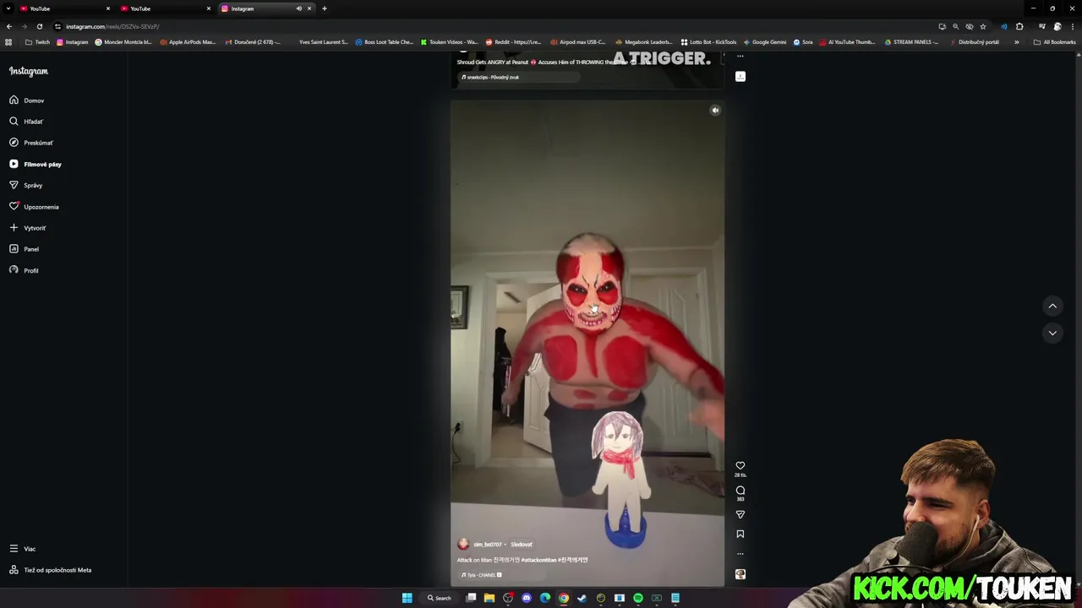
Task: Click Vytvoriť to create a post
Action: coord(28,228)
